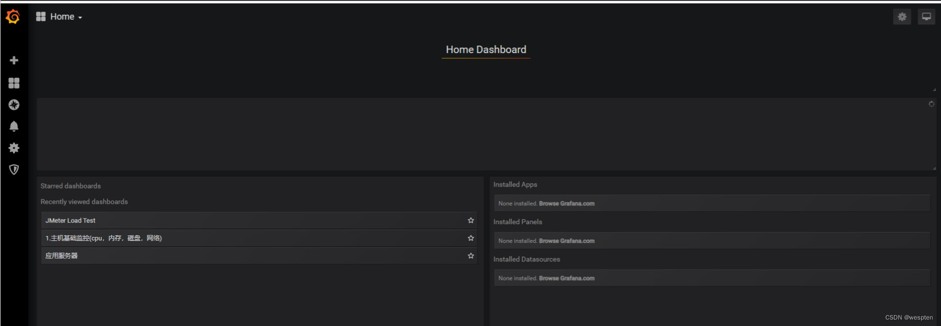Open the Alerting bell icon
Viewport: 941px width, 326px height.
click(14, 127)
